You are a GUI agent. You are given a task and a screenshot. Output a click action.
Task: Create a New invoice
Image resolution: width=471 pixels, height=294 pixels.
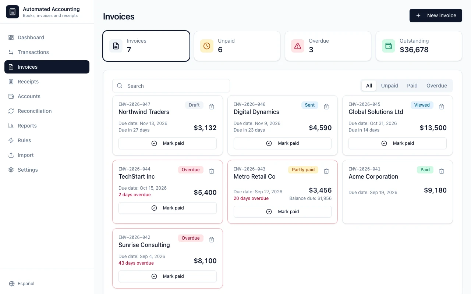(436, 15)
